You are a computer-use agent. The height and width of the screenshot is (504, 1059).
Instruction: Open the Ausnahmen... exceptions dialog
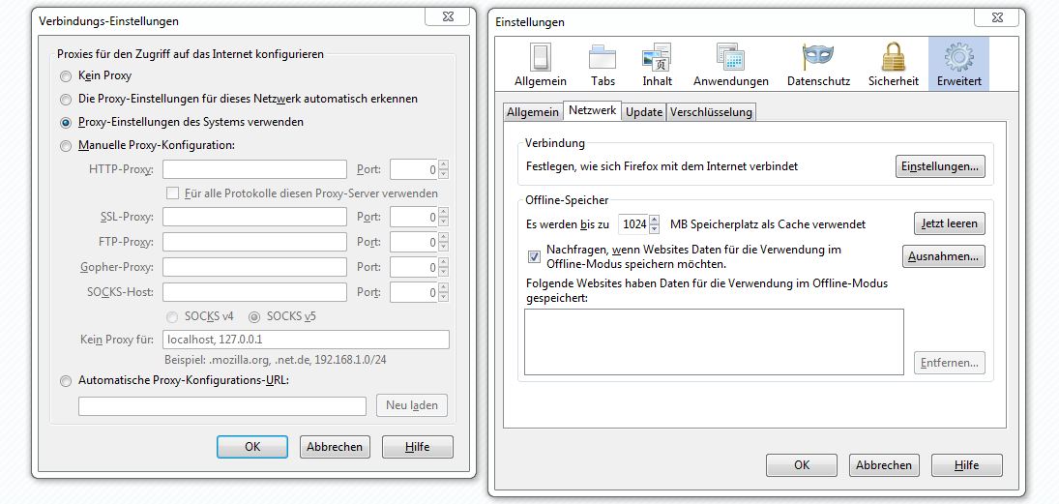pyautogui.click(x=944, y=256)
